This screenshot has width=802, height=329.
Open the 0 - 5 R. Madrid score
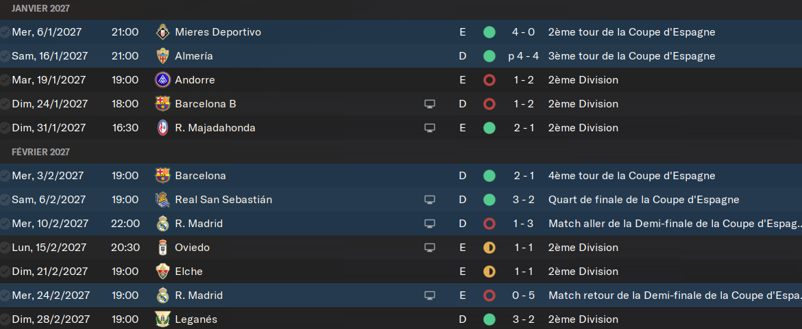[x=524, y=296]
